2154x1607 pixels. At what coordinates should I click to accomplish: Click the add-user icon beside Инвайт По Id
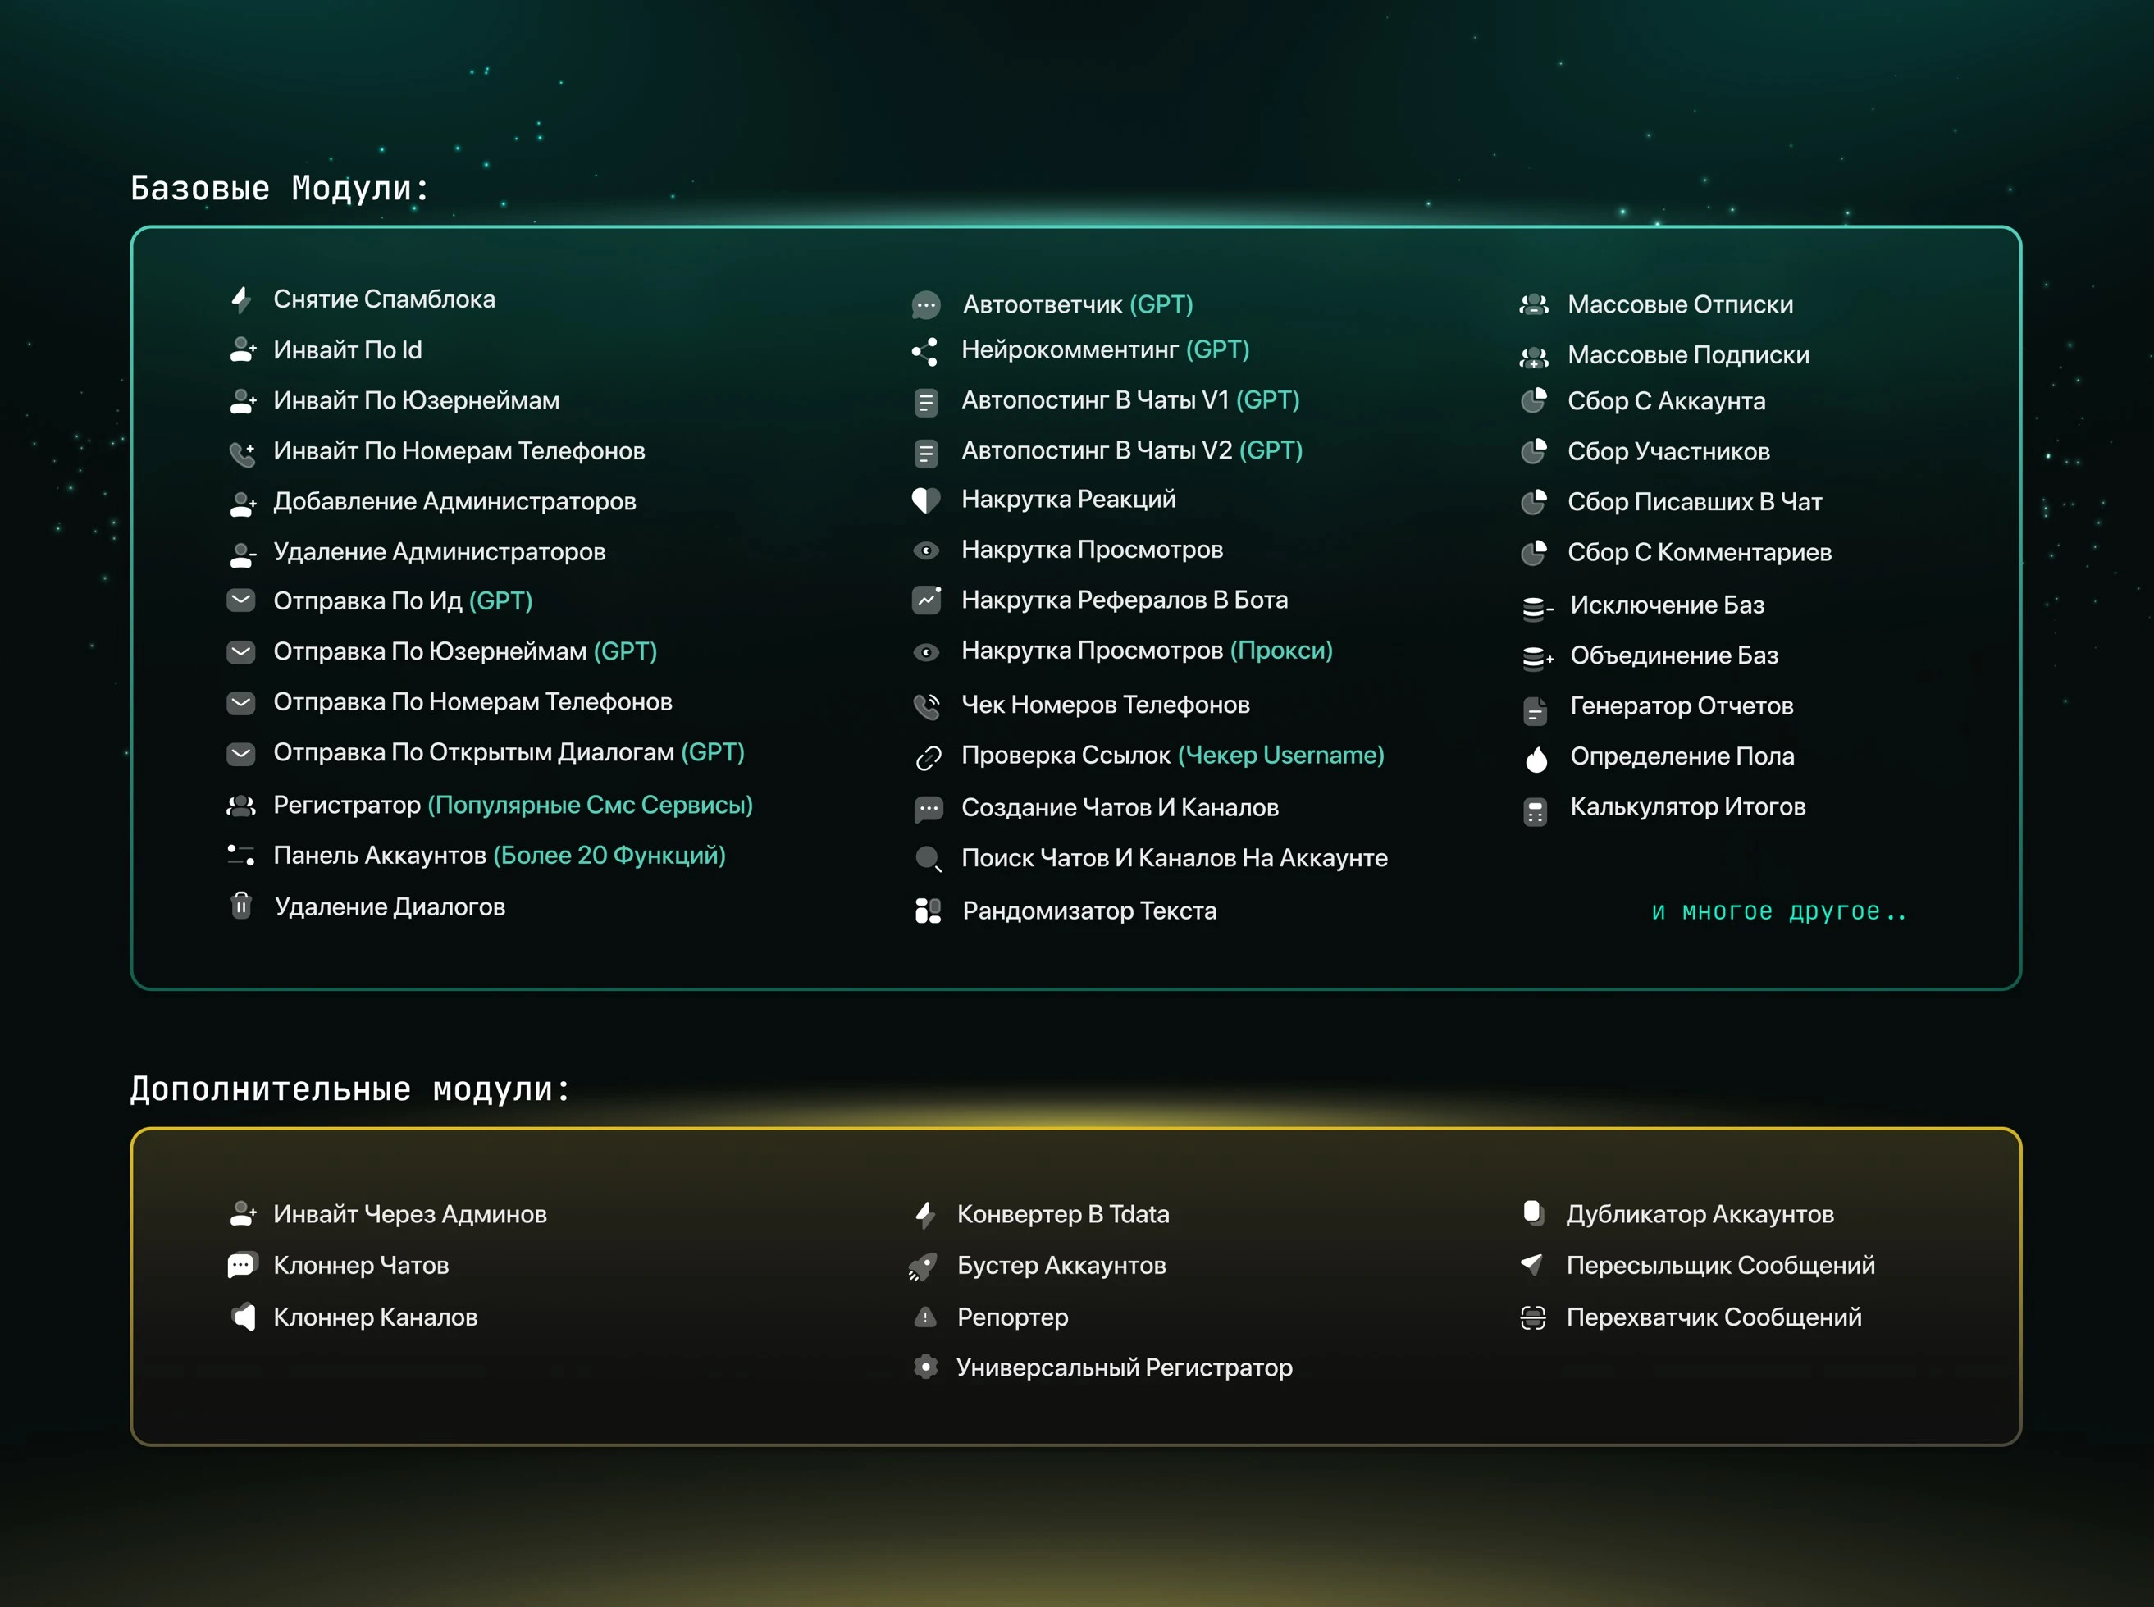click(x=242, y=350)
